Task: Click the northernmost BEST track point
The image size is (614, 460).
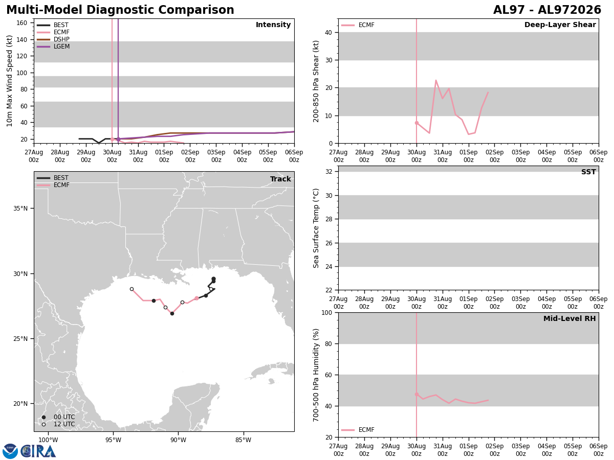Action: point(213,279)
